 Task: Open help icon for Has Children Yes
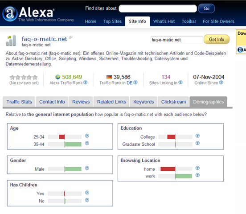87,193
